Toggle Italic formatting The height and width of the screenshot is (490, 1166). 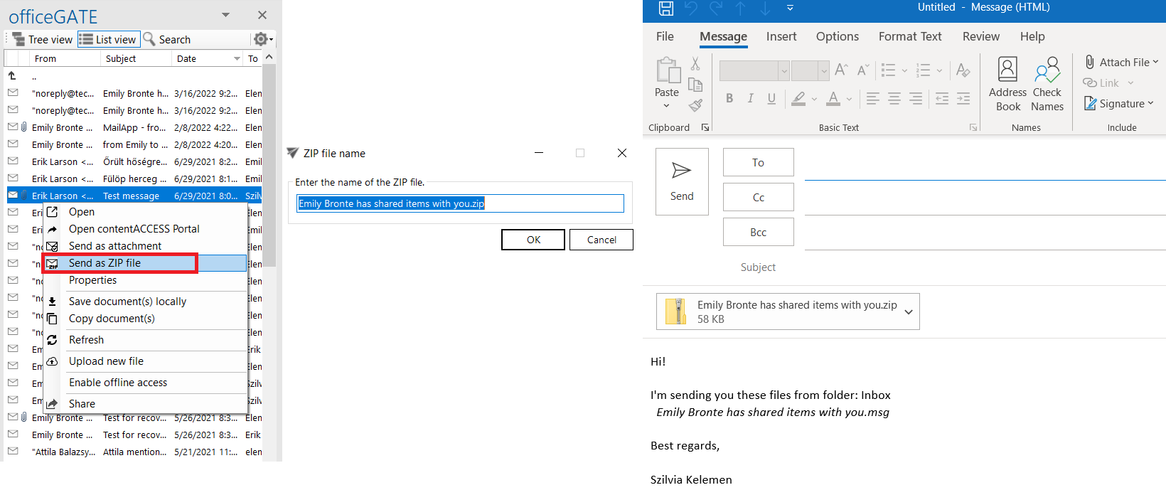coord(750,99)
